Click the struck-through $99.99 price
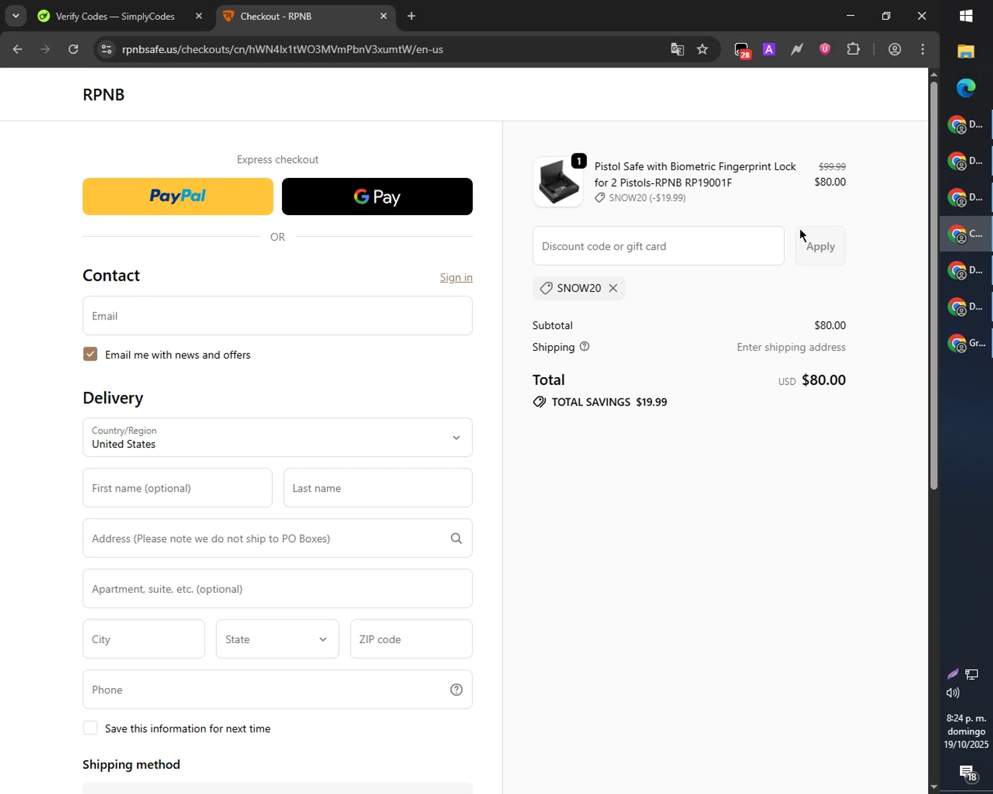Screen dimensions: 993x794 coord(832,167)
